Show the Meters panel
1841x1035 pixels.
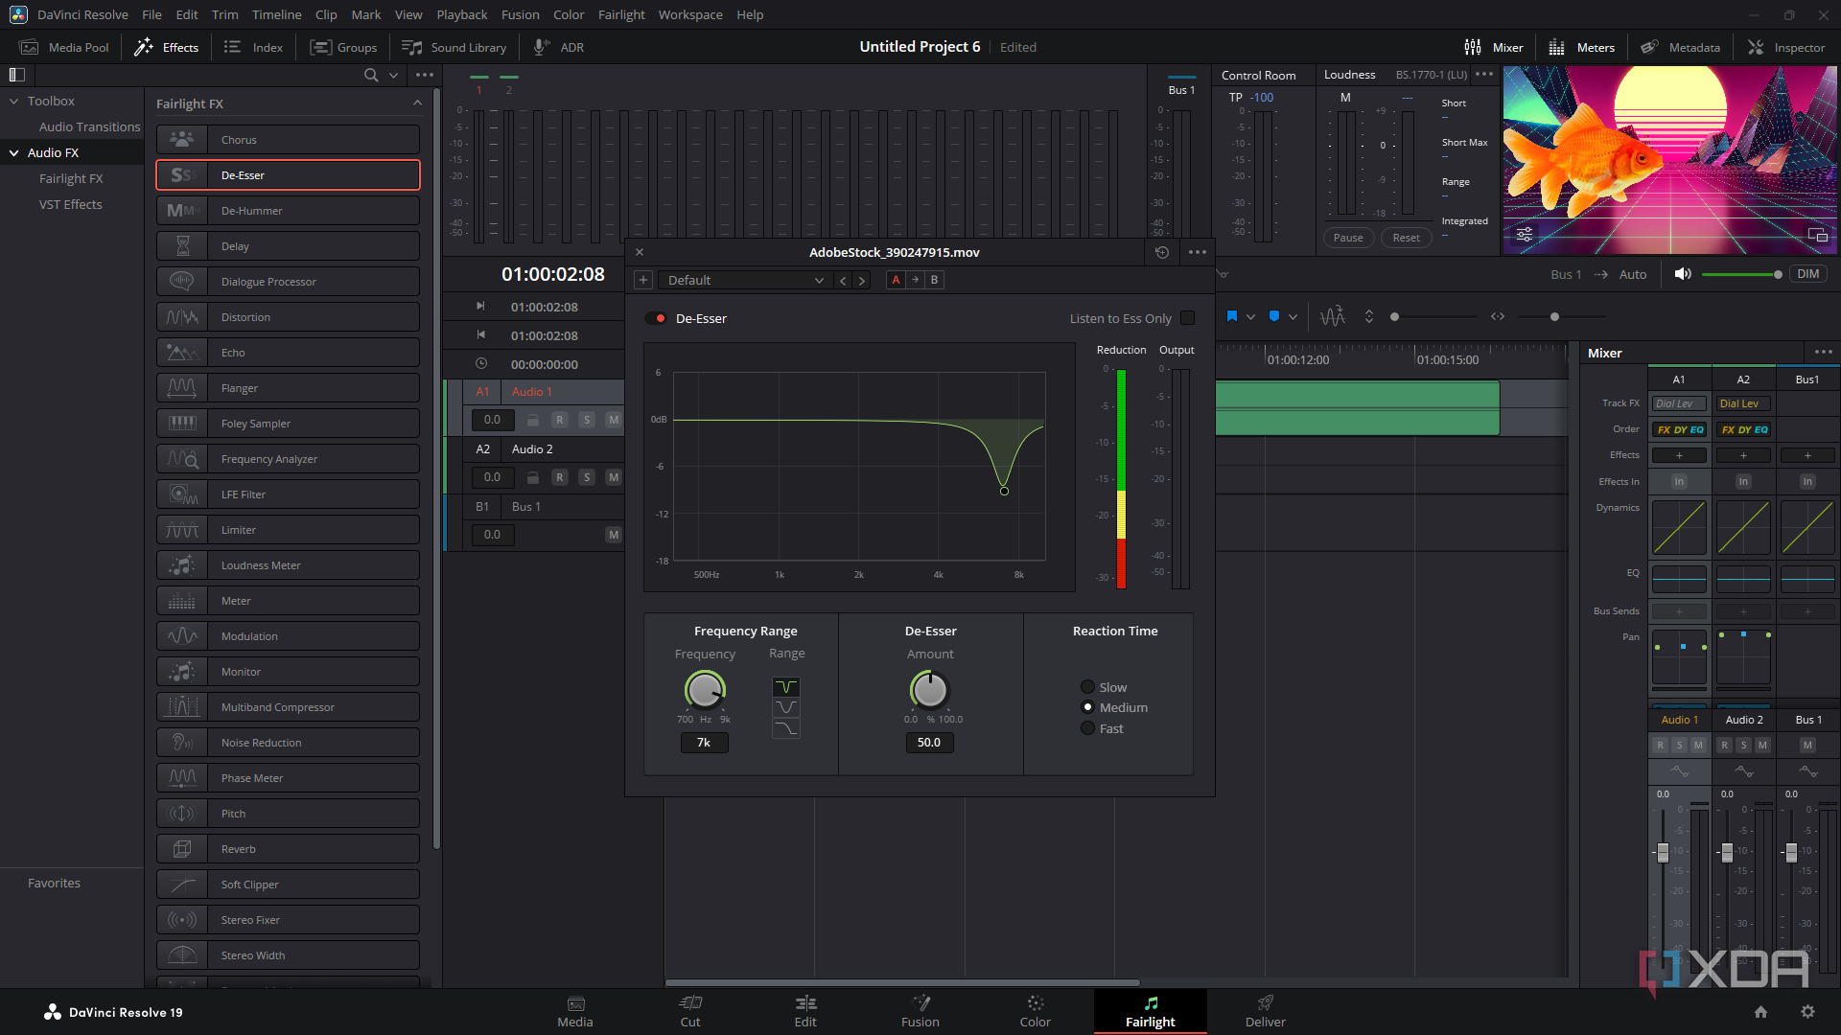click(1581, 47)
